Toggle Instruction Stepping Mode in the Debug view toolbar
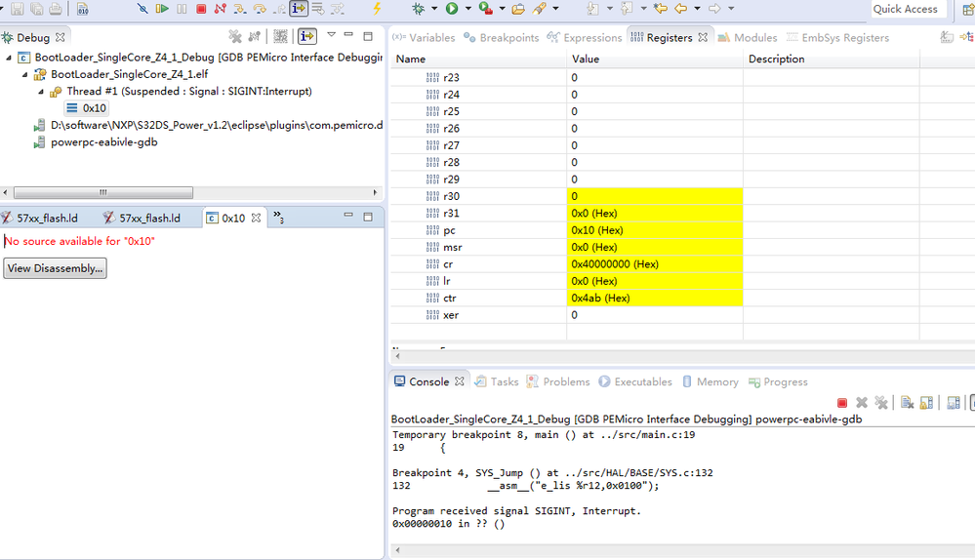Viewport: 975px width, 560px height. tap(307, 37)
